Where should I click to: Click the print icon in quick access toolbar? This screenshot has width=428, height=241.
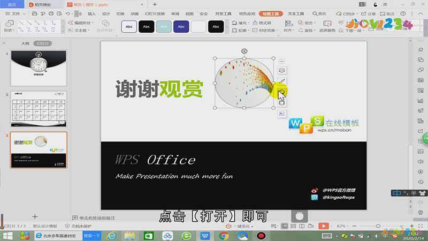point(51,13)
